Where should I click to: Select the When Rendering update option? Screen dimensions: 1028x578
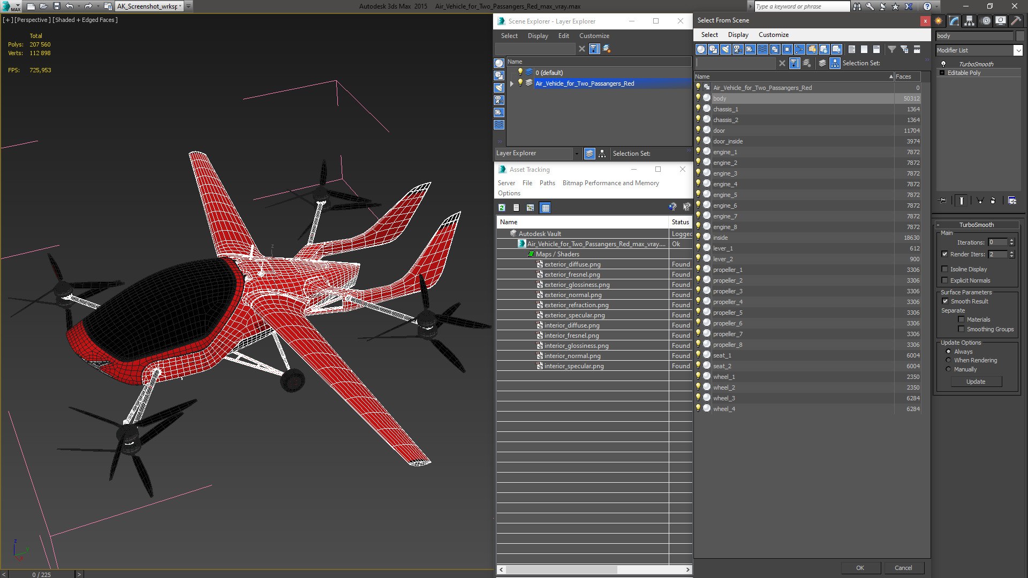948,360
